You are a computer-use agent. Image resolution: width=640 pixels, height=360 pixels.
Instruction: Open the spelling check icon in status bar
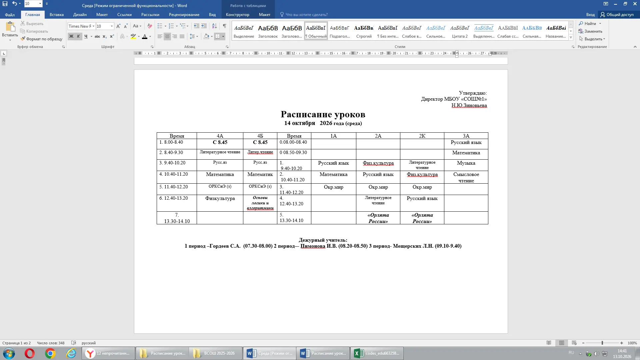pos(74,343)
